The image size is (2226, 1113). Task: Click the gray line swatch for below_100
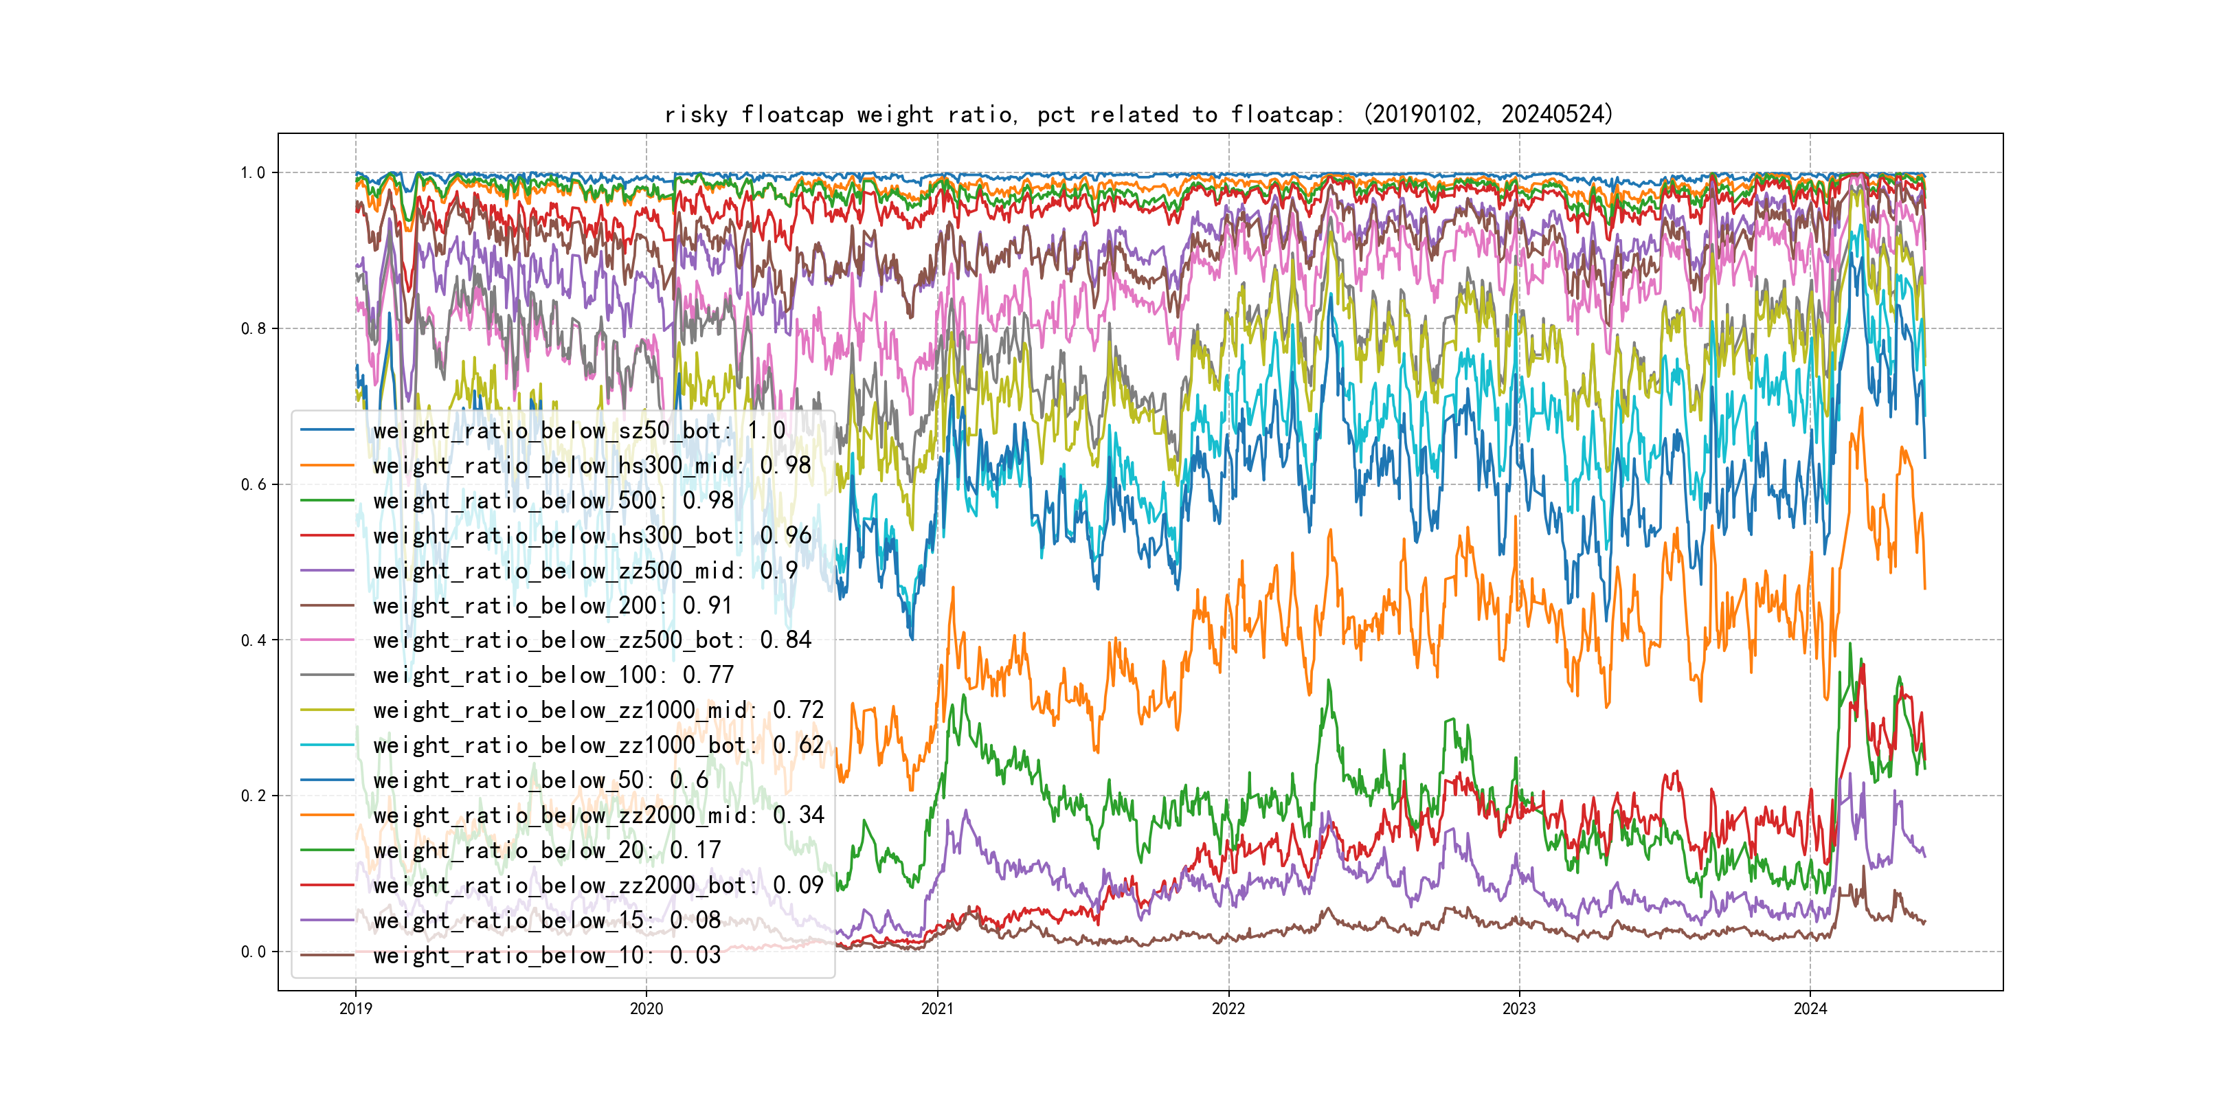pyautogui.click(x=326, y=675)
